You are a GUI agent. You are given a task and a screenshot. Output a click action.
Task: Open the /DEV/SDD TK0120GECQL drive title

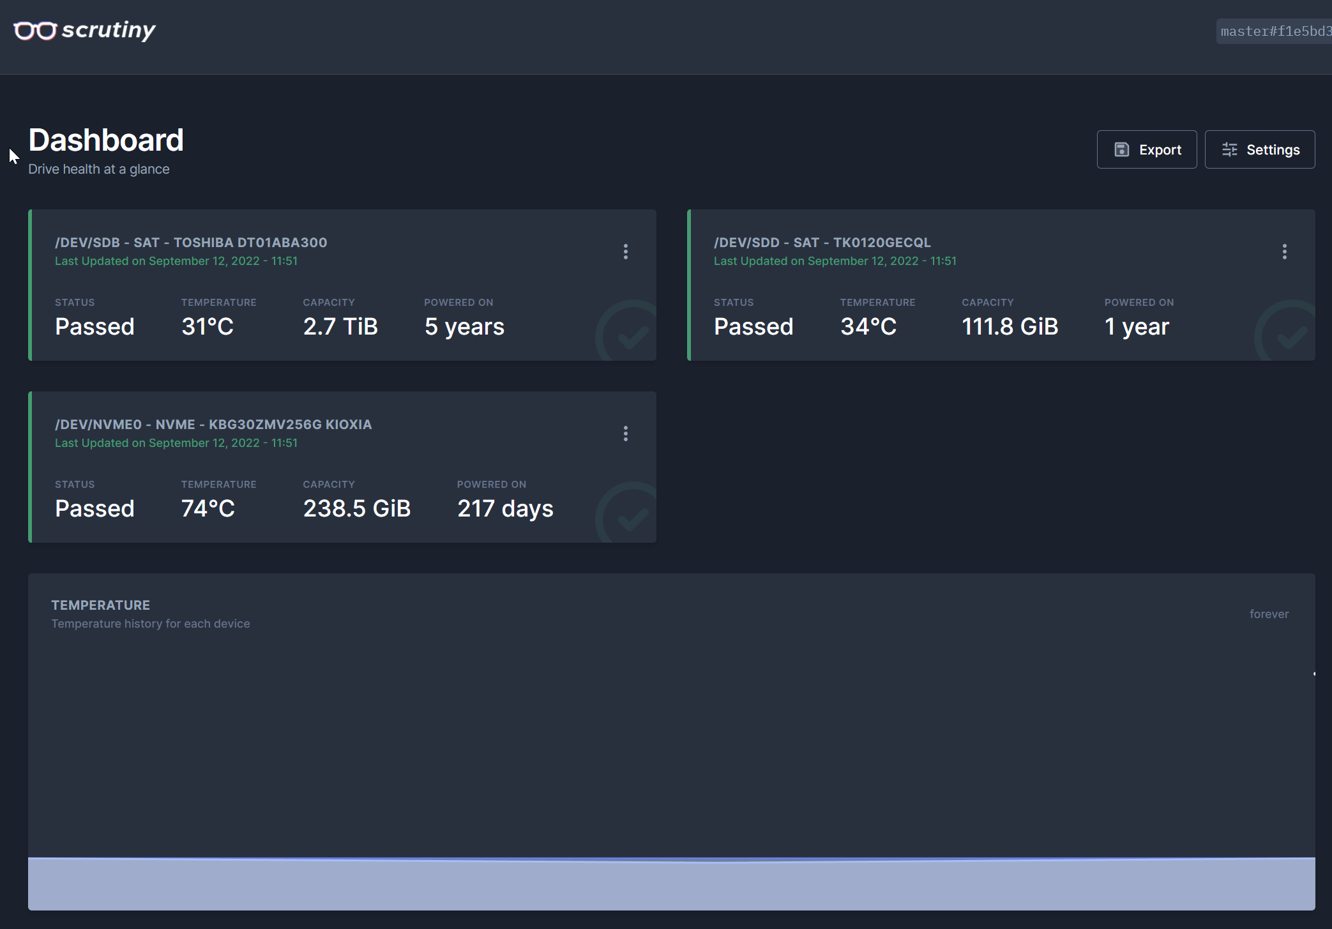pyautogui.click(x=822, y=243)
